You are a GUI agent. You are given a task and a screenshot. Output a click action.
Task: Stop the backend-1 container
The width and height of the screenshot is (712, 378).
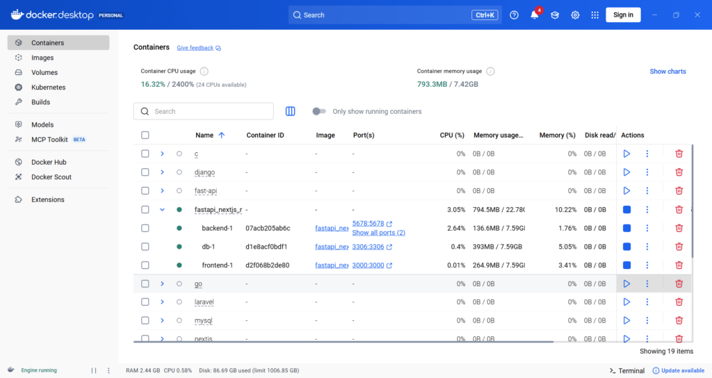[x=626, y=228]
